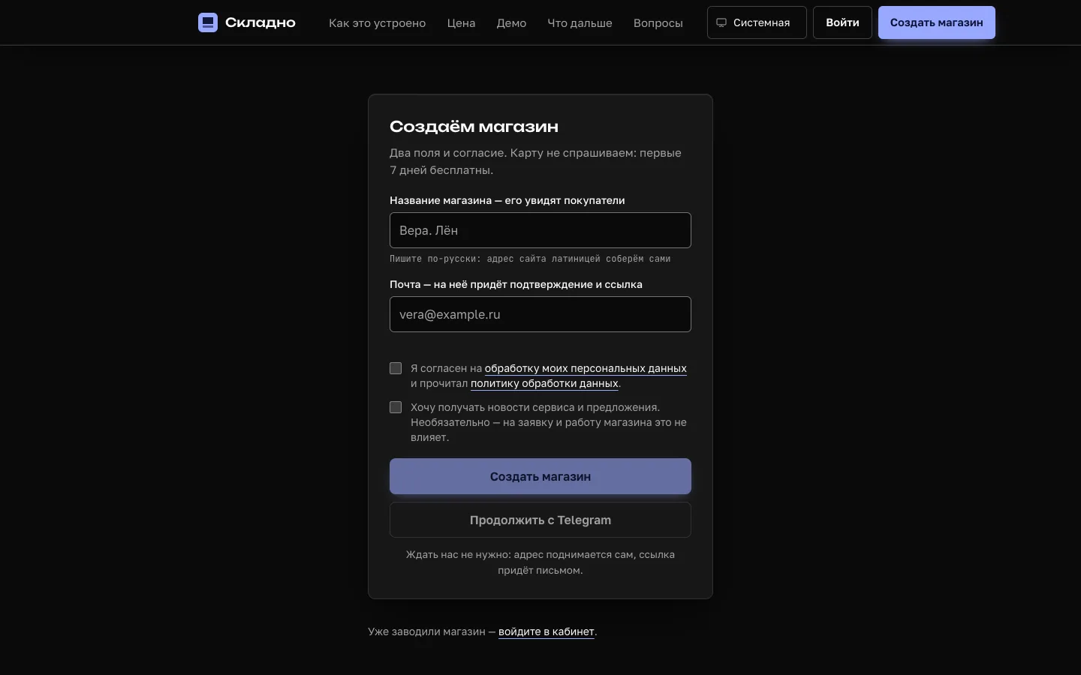Click Создать магазин in the header
Screen dimensions: 1081x675
click(x=937, y=22)
